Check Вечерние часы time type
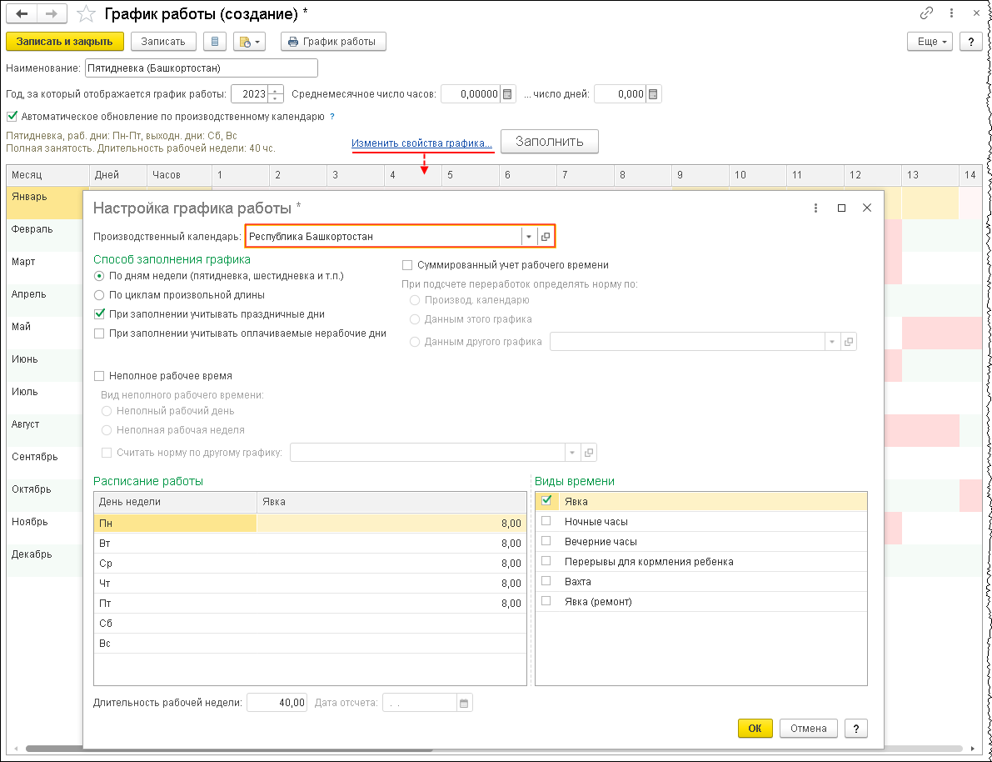 [x=546, y=542]
